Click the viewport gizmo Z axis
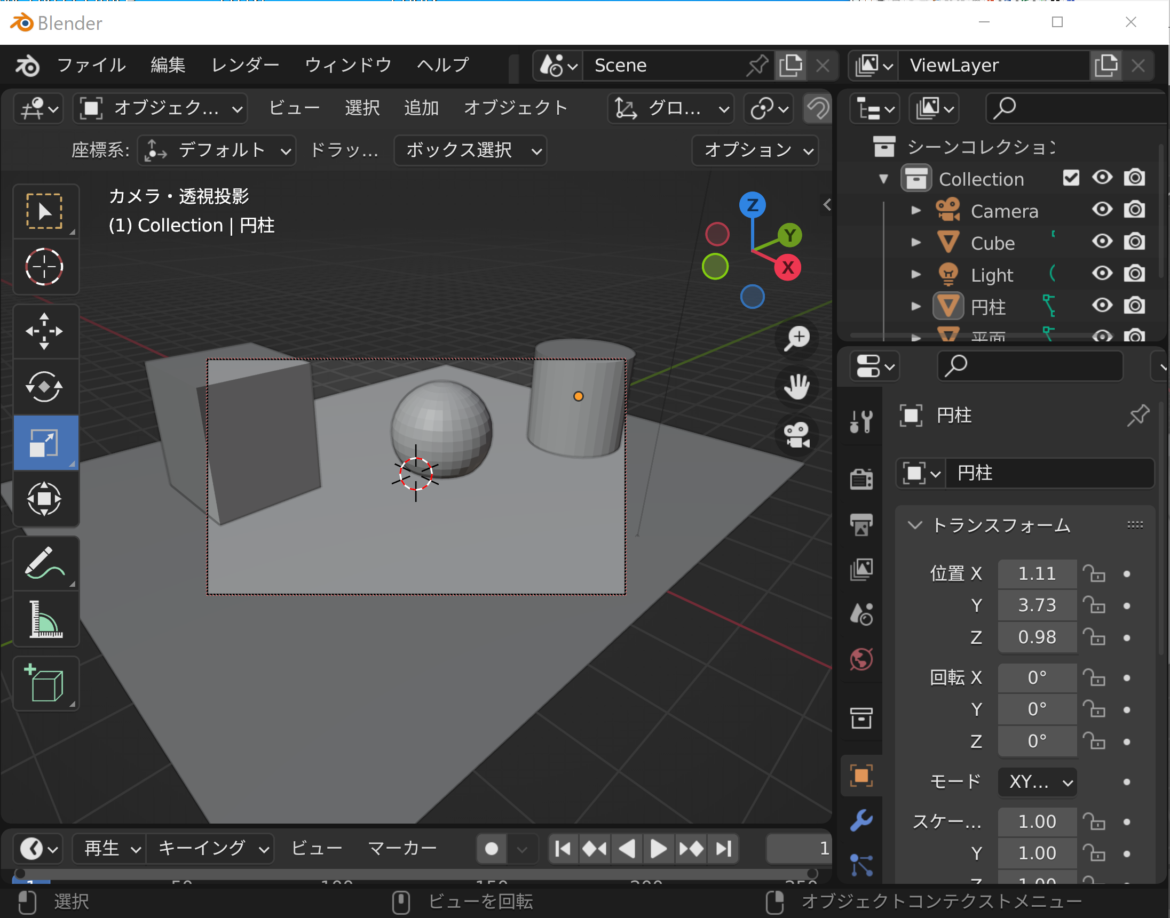Screen dimensions: 1170x918 (752, 205)
